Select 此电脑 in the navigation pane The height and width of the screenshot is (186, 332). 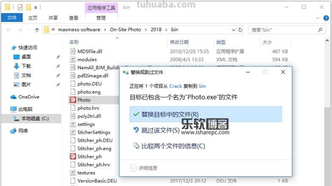25,109
